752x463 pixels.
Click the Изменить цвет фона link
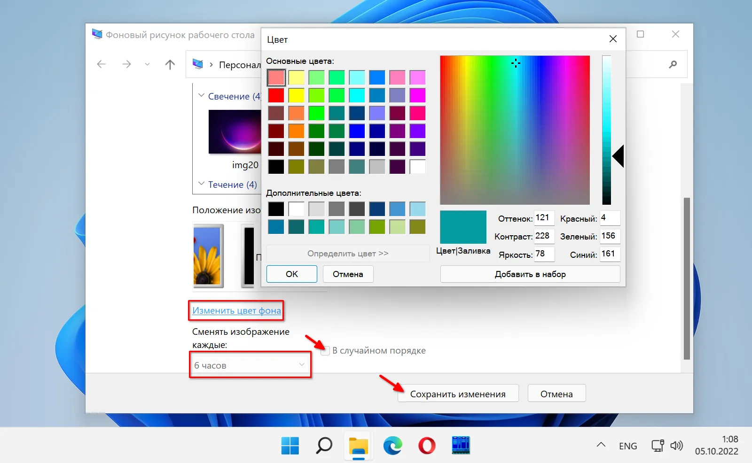tap(236, 310)
